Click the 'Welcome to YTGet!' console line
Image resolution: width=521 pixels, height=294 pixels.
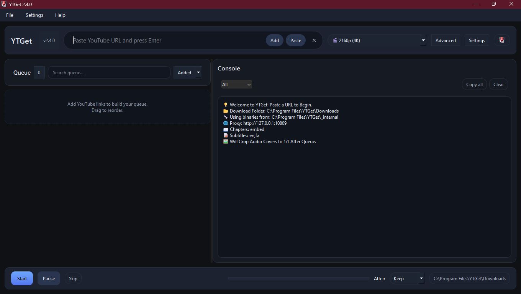(x=267, y=105)
